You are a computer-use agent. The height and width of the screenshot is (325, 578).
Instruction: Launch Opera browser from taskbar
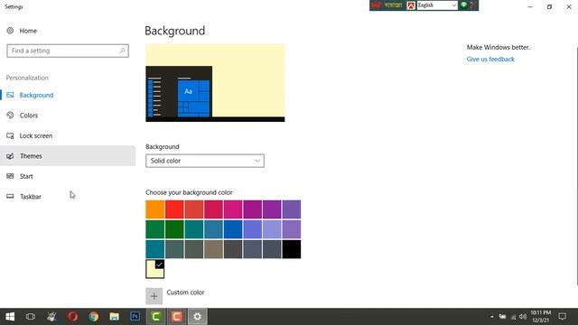coord(72,317)
